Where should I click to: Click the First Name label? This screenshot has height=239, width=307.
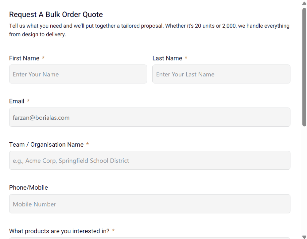point(24,58)
